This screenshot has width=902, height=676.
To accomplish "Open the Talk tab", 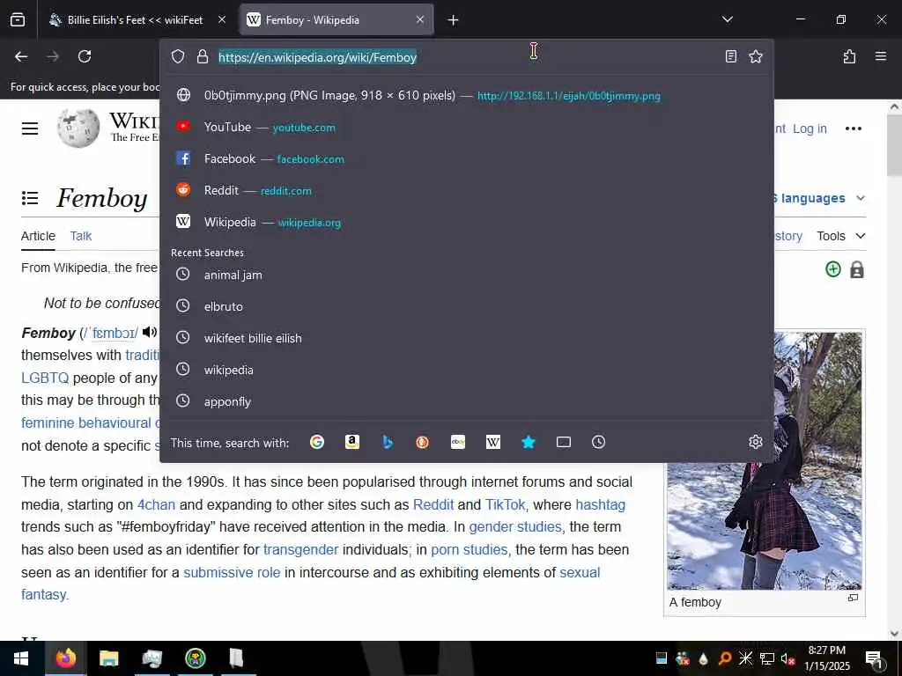I will [81, 236].
